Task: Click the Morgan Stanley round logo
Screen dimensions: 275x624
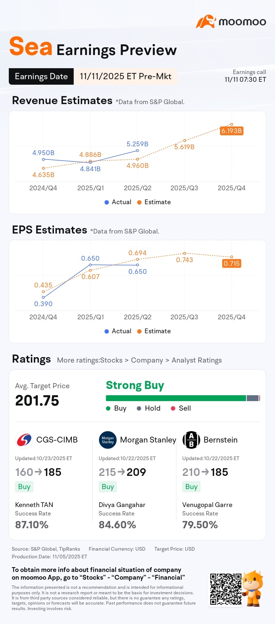Action: [x=108, y=440]
